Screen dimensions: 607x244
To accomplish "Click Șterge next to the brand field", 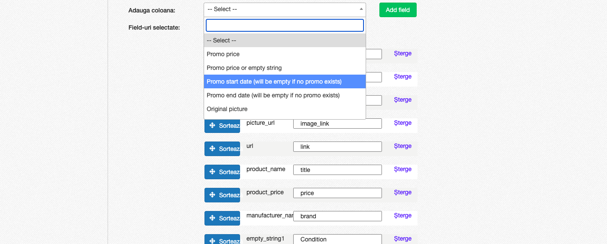I will 403,215.
